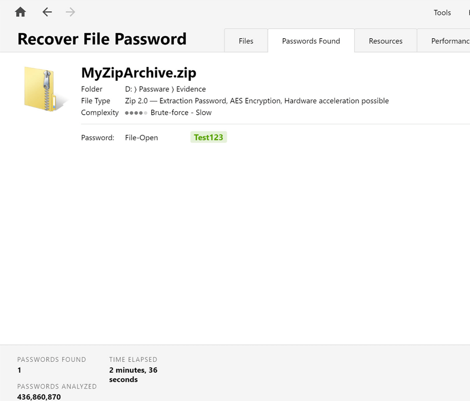The image size is (470, 401).
Task: Switch to the Files tab
Action: [246, 41]
